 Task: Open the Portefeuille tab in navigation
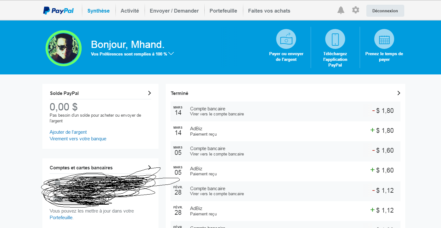coord(223,11)
